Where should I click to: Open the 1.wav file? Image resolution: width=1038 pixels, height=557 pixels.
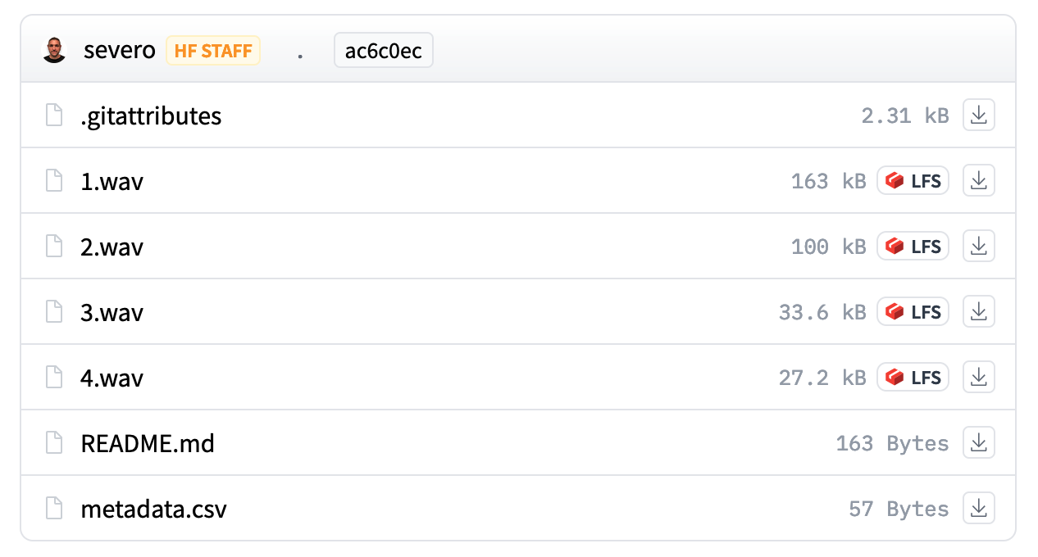click(x=112, y=181)
